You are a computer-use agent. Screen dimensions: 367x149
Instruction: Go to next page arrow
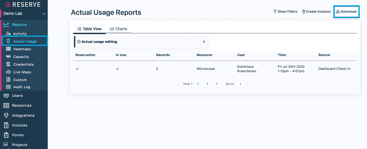(216, 84)
